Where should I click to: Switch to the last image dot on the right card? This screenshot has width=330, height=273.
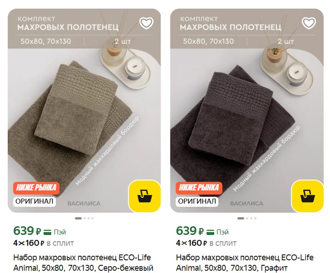tap(255, 218)
